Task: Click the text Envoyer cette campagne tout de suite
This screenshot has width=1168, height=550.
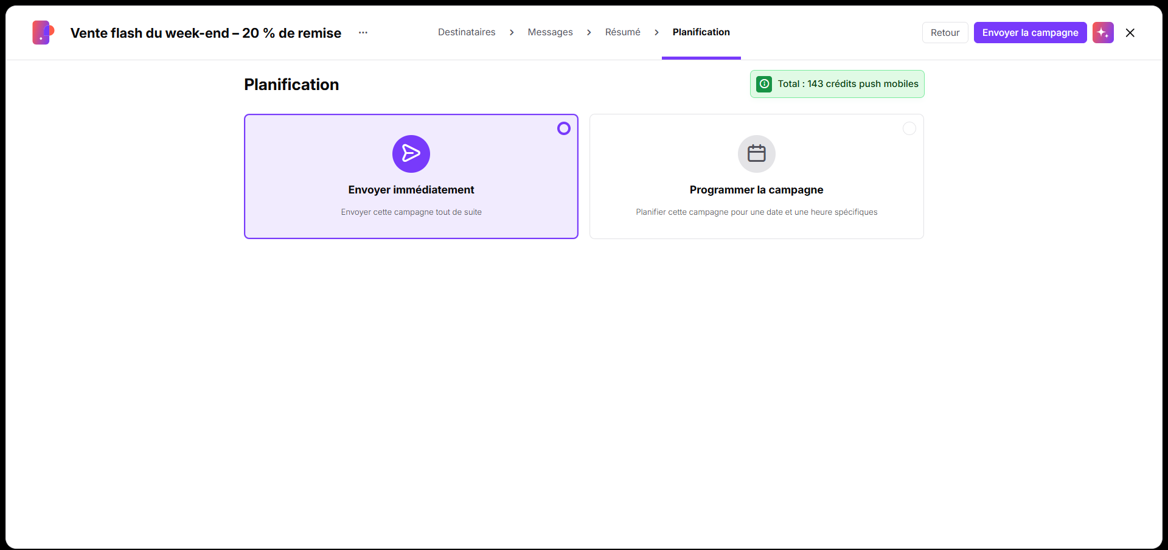Action: [411, 212]
